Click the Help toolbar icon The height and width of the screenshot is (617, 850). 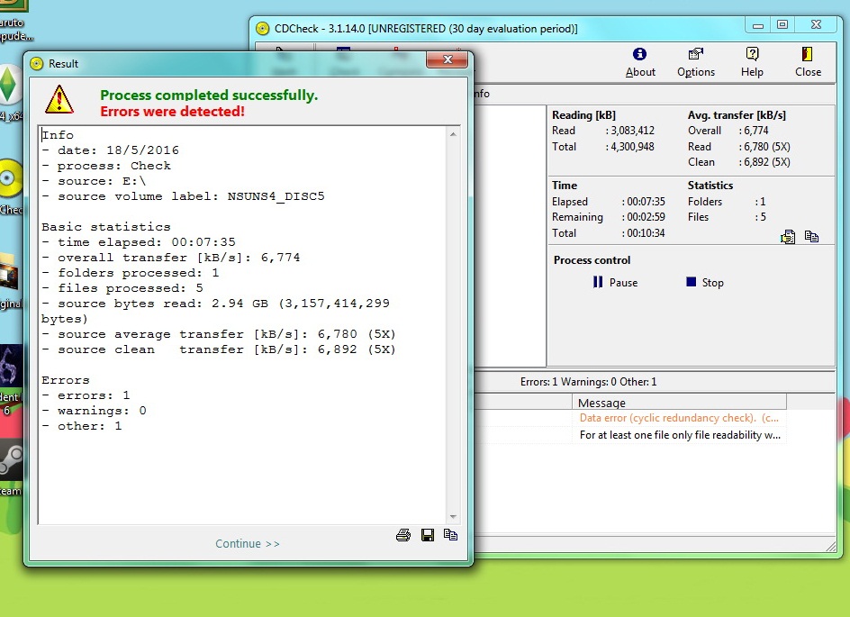(752, 62)
